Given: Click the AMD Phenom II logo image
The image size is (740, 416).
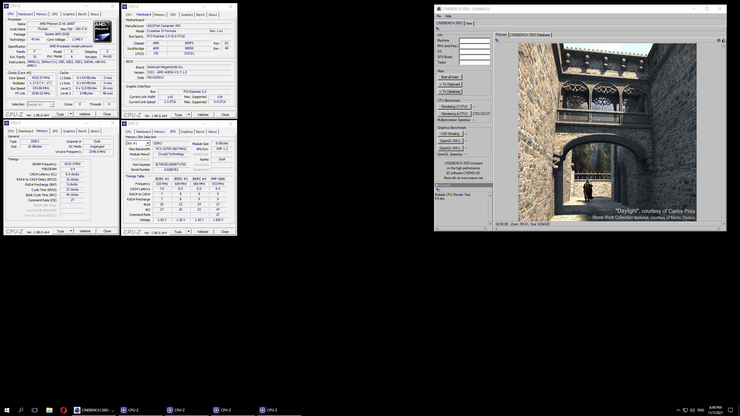Looking at the screenshot, I should (102, 32).
